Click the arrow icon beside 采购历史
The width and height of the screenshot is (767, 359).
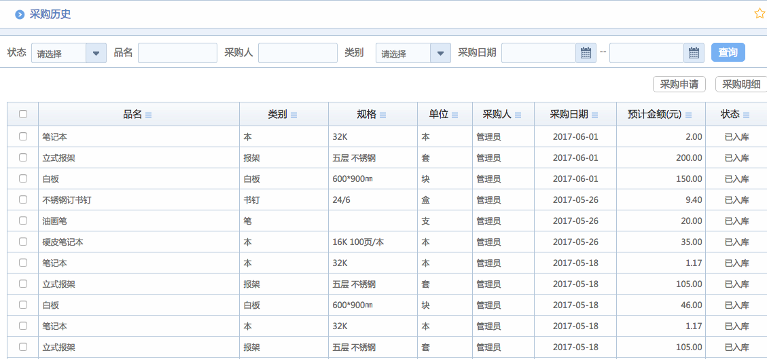click(20, 14)
